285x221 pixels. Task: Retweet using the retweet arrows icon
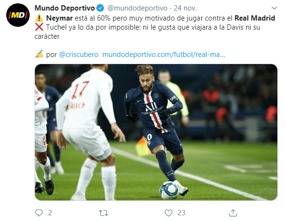(x=103, y=213)
